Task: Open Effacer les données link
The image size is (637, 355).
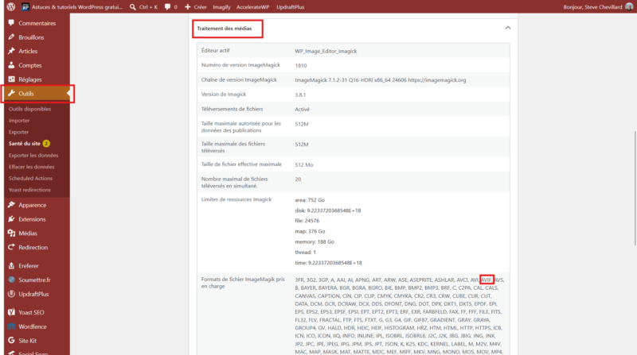Action: [x=31, y=167]
